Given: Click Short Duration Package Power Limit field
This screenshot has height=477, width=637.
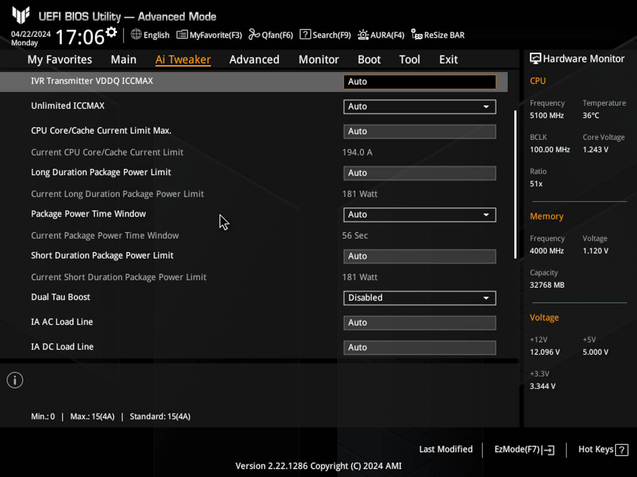Looking at the screenshot, I should (419, 256).
